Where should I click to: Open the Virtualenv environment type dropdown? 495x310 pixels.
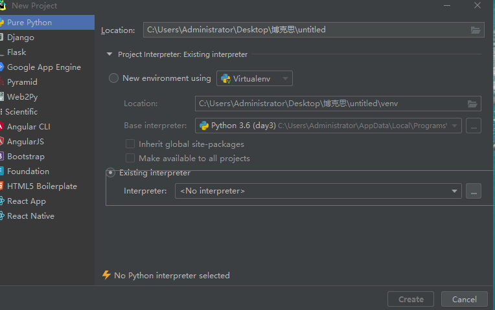(255, 78)
